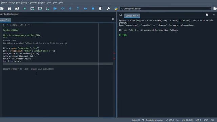Click the CRLF line endings status
217x122 pixels.
206,120
